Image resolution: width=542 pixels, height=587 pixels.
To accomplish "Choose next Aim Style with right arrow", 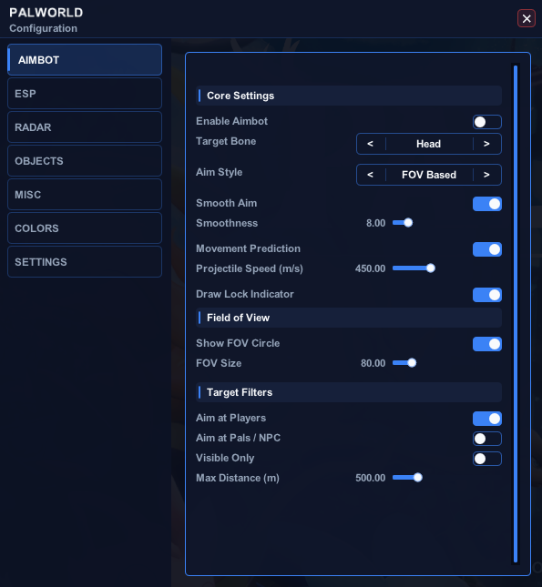I will (486, 175).
